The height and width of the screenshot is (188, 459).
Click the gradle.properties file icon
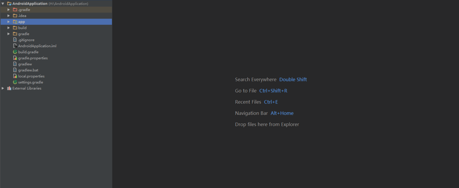pos(15,58)
